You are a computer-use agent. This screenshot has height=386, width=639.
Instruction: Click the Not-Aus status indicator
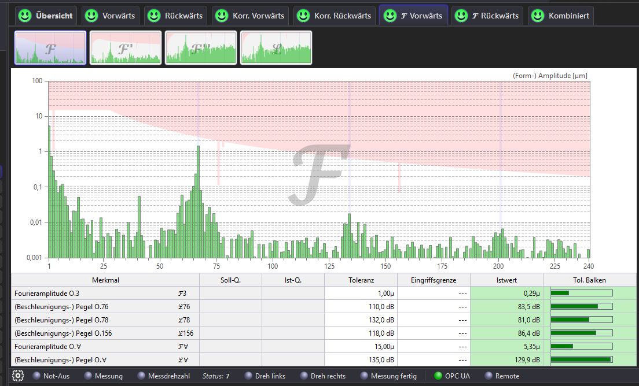pos(37,376)
